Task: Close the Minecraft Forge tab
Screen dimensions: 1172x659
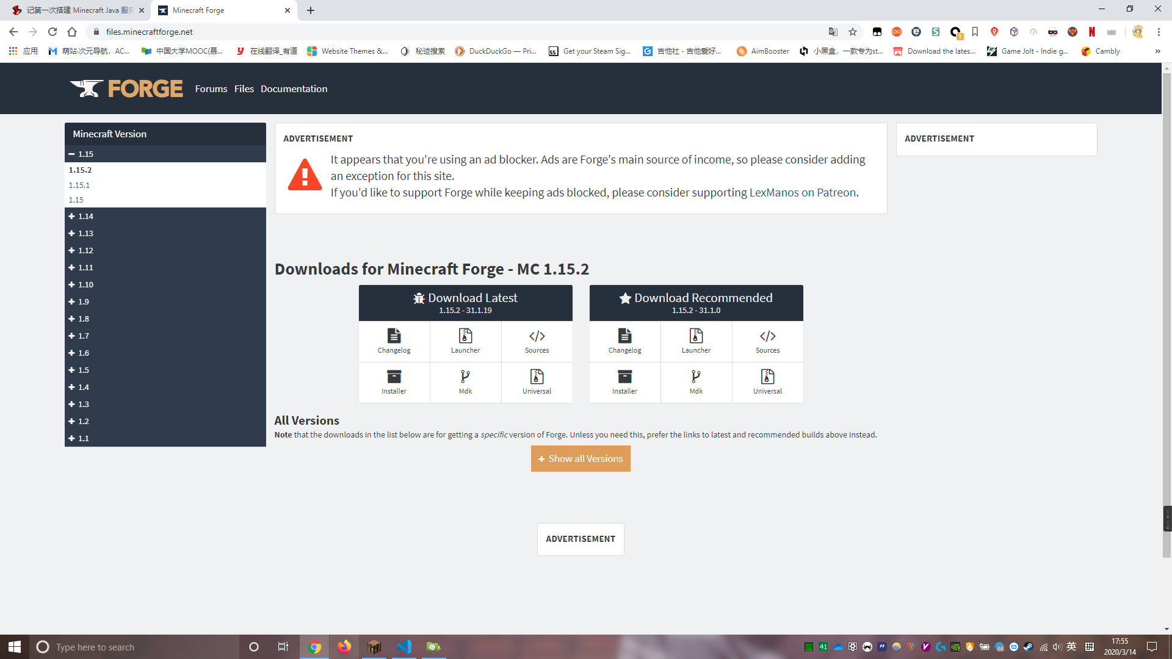Action: click(288, 10)
